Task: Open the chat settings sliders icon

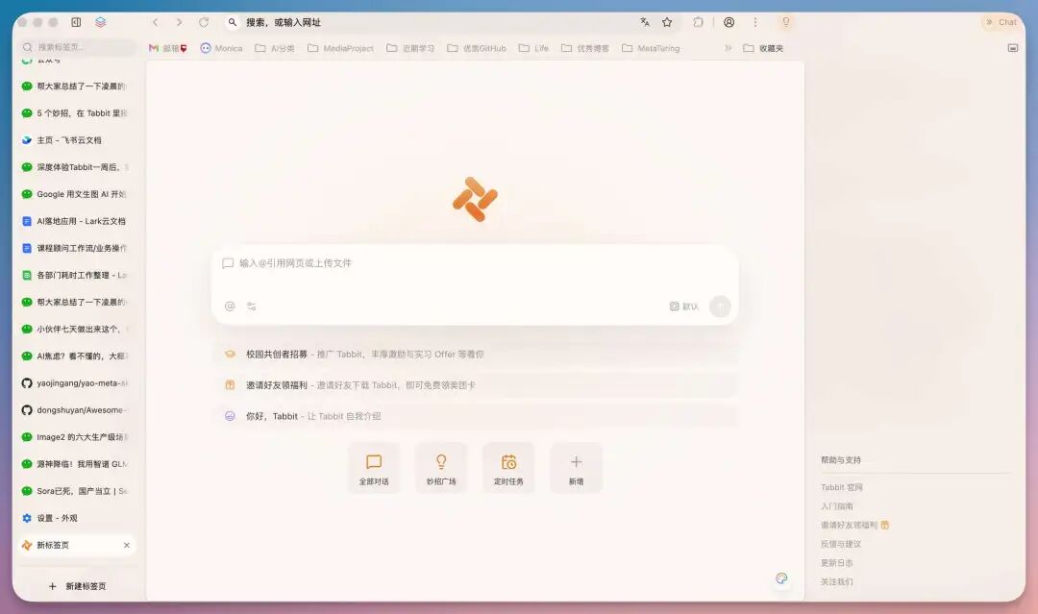Action: point(252,307)
